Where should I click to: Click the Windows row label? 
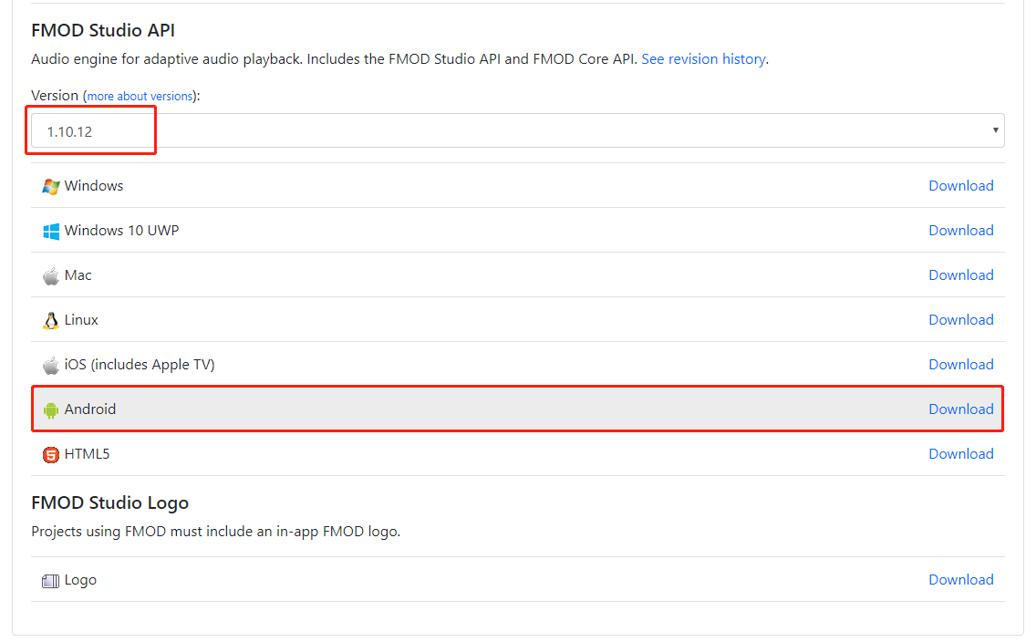click(x=94, y=186)
